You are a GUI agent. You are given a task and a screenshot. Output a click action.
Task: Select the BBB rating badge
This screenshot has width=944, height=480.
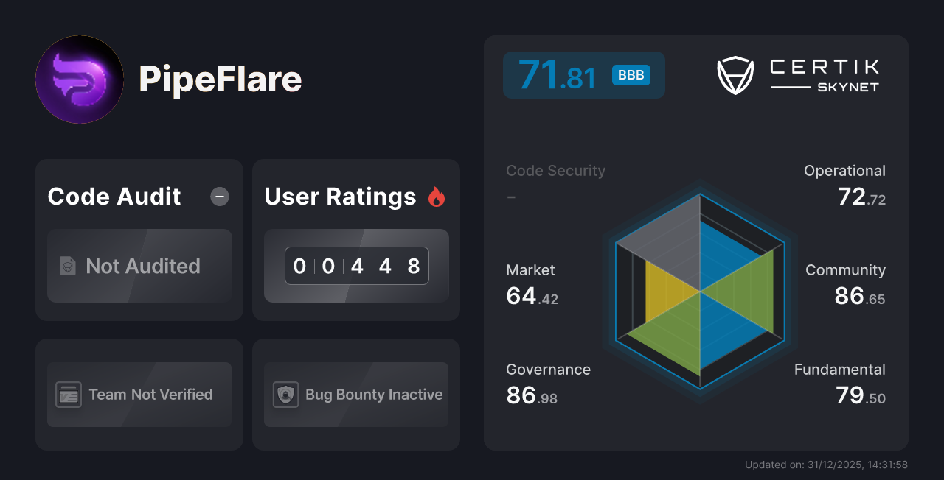[631, 74]
